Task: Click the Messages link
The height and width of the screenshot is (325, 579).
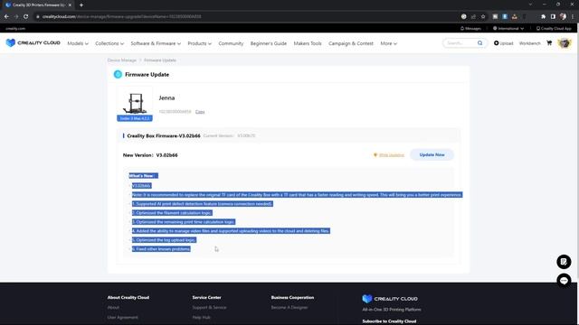Action: (473, 28)
